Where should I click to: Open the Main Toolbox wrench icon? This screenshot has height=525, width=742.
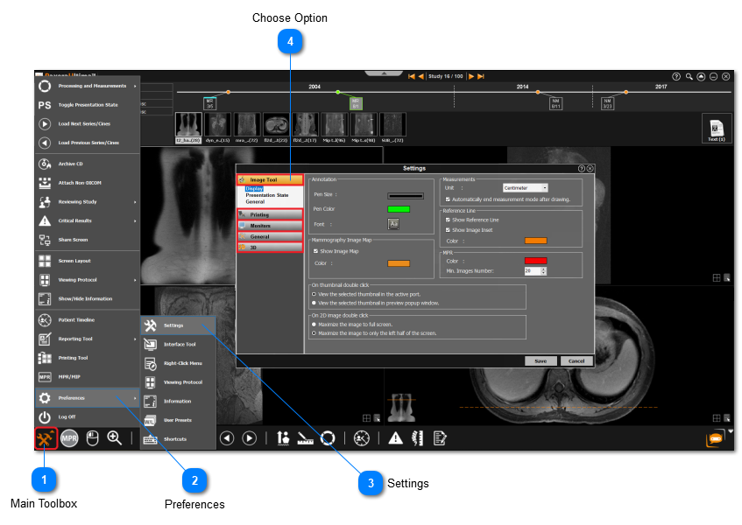[x=46, y=437]
